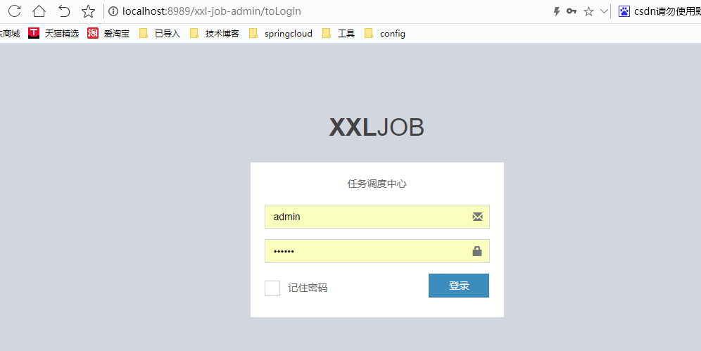Screen dimensions: 701x351
Task: Open the config bookmarks folder
Action: coord(385,34)
